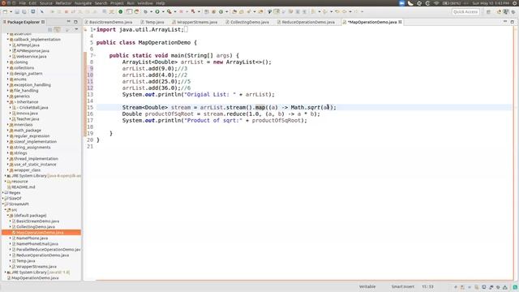Click the green Run button in the toolbar

tap(157, 11)
